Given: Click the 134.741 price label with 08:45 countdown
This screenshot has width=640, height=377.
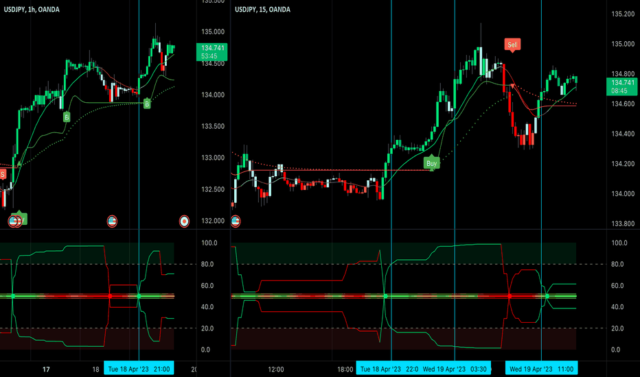Looking at the screenshot, I should pyautogui.click(x=622, y=87).
